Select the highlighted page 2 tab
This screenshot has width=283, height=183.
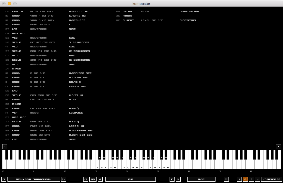click(x=245, y=179)
